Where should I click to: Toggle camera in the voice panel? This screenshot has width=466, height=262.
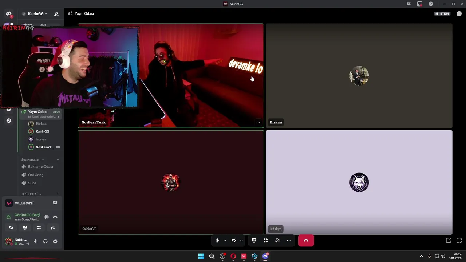pos(11,227)
